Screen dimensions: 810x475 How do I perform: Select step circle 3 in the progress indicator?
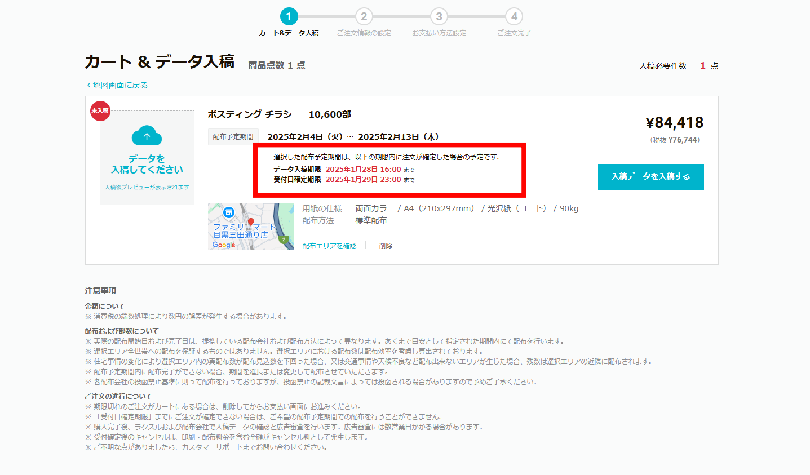pyautogui.click(x=439, y=16)
